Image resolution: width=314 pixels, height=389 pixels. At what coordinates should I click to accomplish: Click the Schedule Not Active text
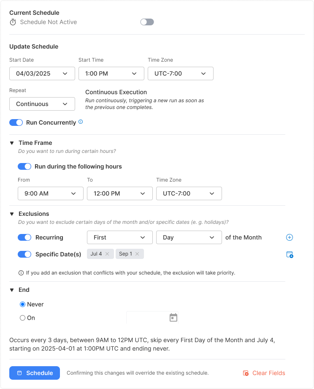[49, 22]
